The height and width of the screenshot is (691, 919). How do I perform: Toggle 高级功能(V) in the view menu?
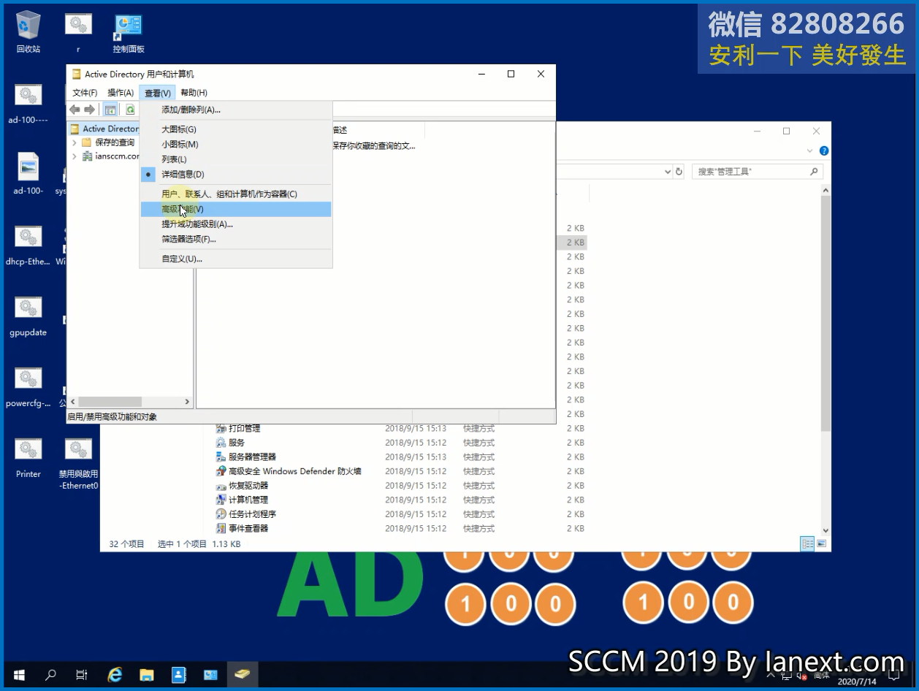235,209
